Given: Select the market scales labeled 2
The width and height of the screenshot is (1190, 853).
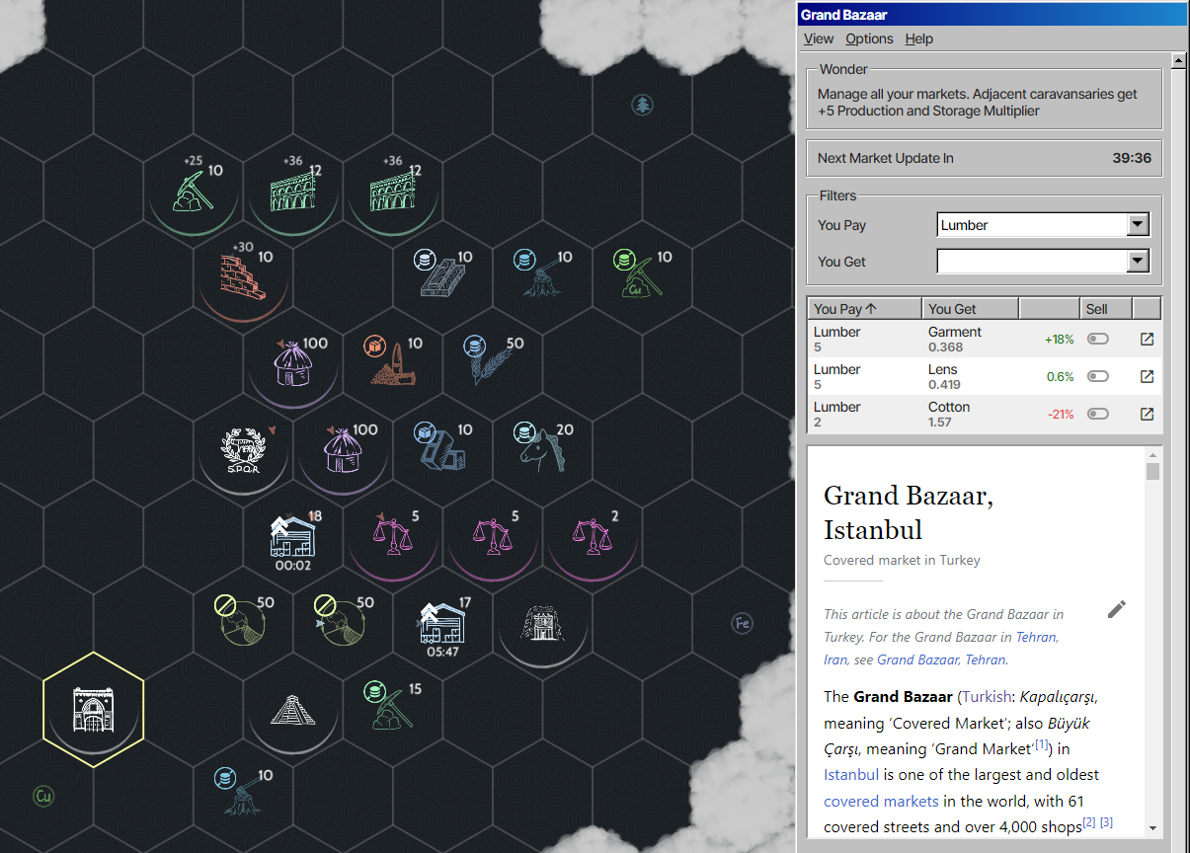Looking at the screenshot, I should coord(593,533).
